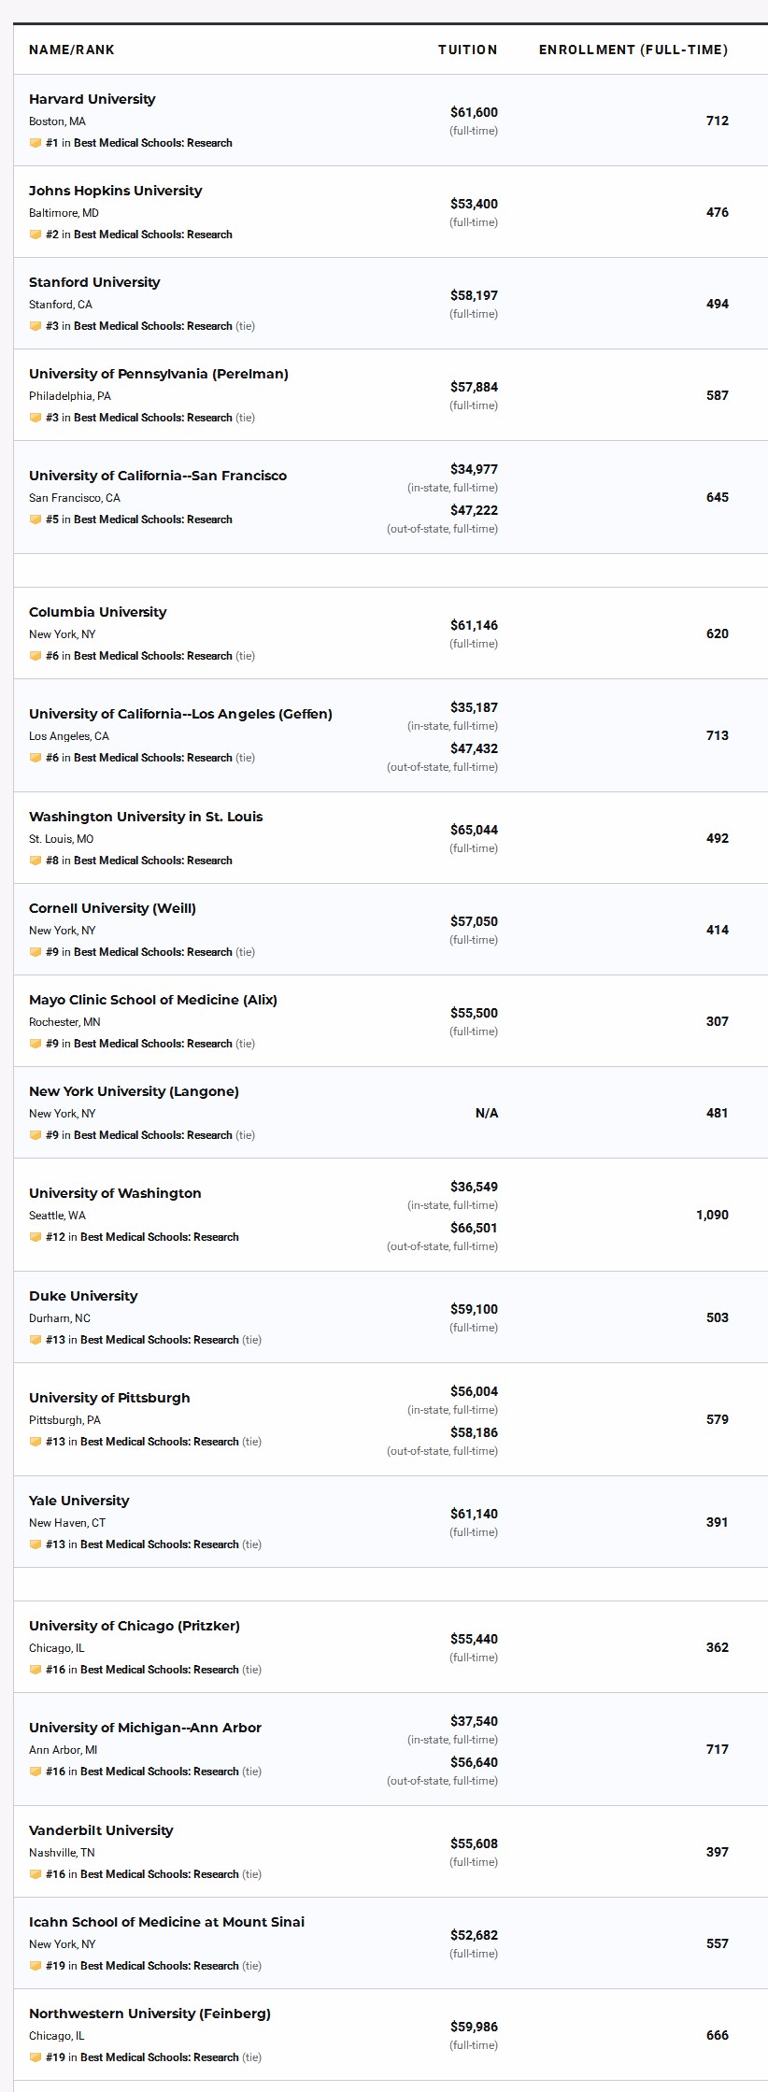Screen dimensions: 768x2092
Task: Open University of Pennsylvania (Perelman) link
Action: pos(159,374)
